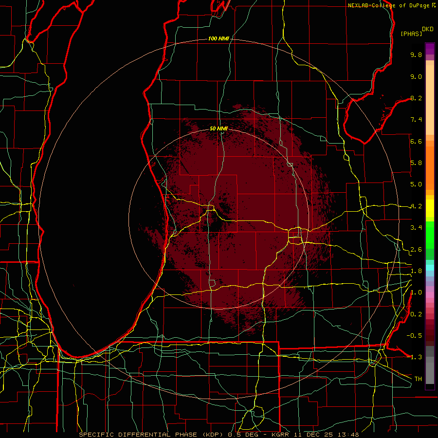Click the 1.0 color scale value

click(x=416, y=292)
